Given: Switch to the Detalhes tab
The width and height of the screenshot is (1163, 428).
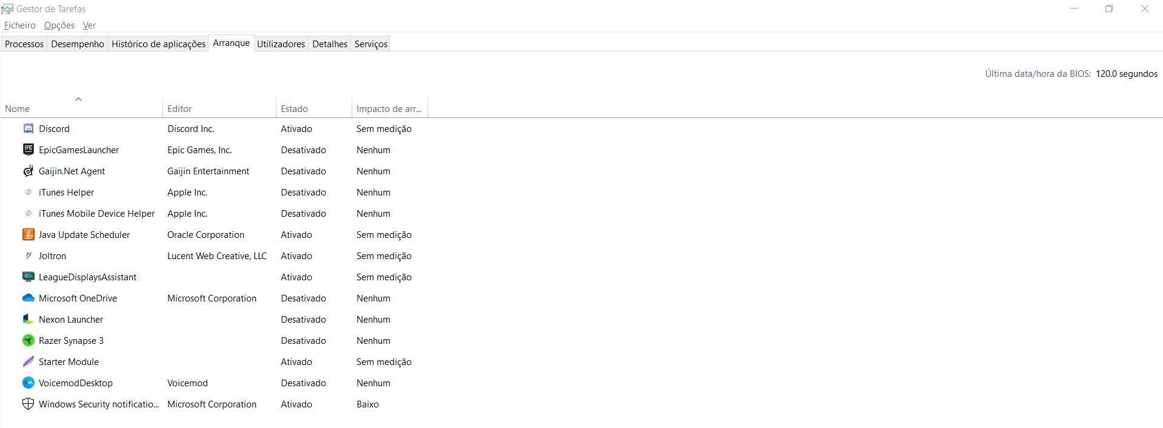Looking at the screenshot, I should [330, 44].
